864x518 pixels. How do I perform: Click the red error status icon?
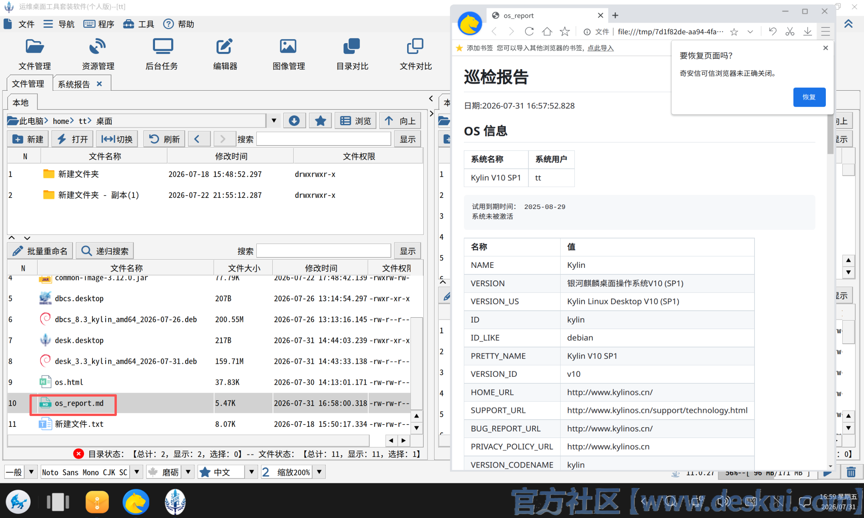[x=79, y=454]
